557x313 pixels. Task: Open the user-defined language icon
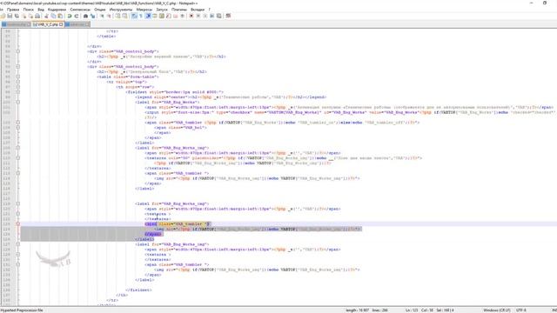[x=155, y=16]
